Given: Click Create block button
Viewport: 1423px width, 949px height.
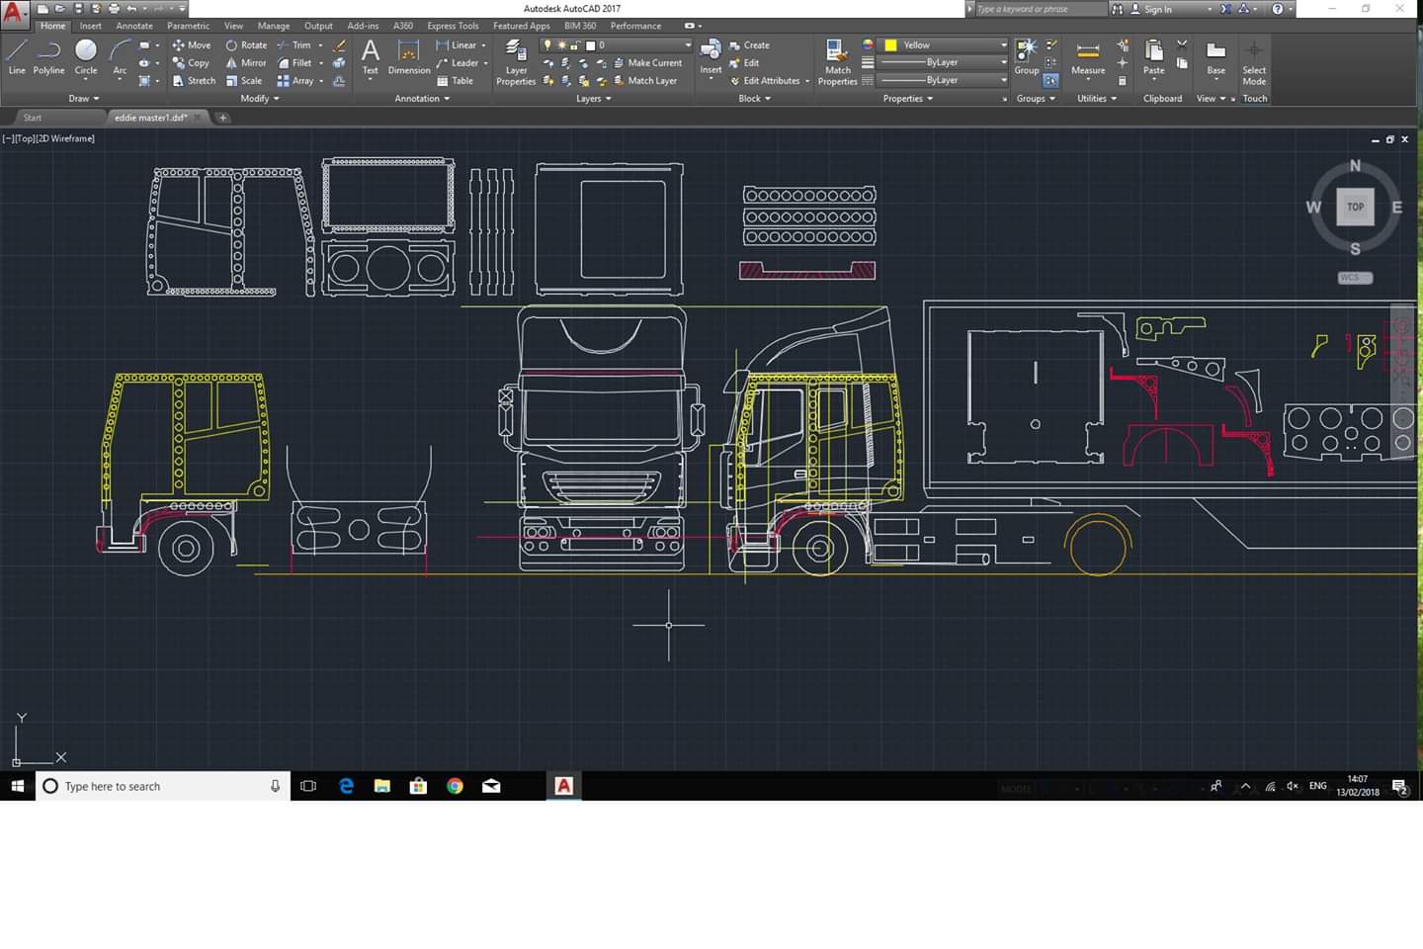Looking at the screenshot, I should click(750, 44).
